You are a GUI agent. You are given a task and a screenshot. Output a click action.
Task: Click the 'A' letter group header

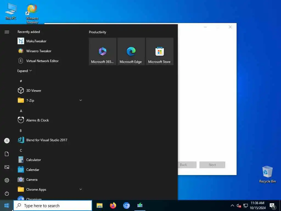(x=21, y=111)
